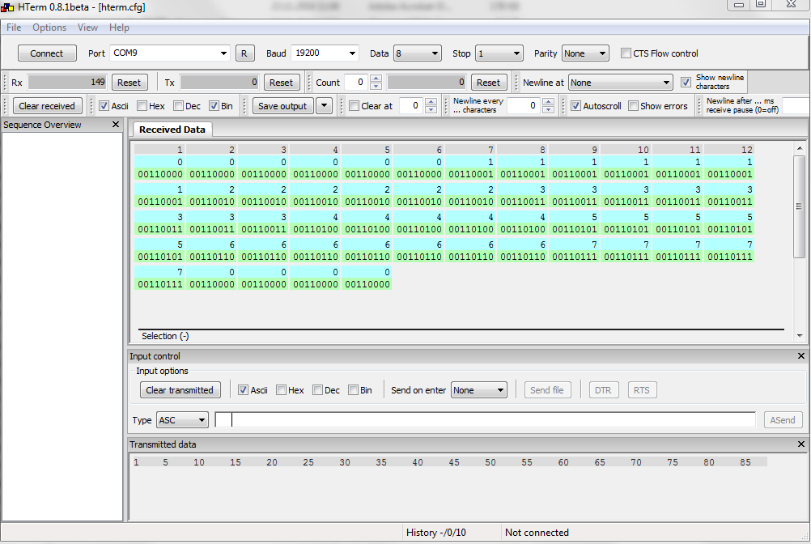This screenshot has width=811, height=544.
Task: Select the Received Data tab
Action: click(172, 130)
